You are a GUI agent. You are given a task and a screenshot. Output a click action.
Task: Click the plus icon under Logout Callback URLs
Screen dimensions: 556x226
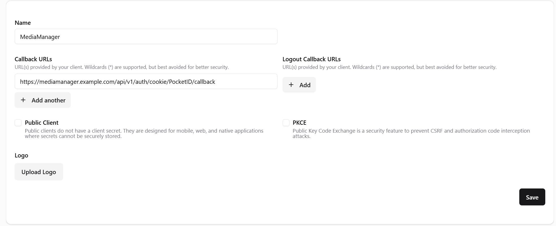(291, 85)
